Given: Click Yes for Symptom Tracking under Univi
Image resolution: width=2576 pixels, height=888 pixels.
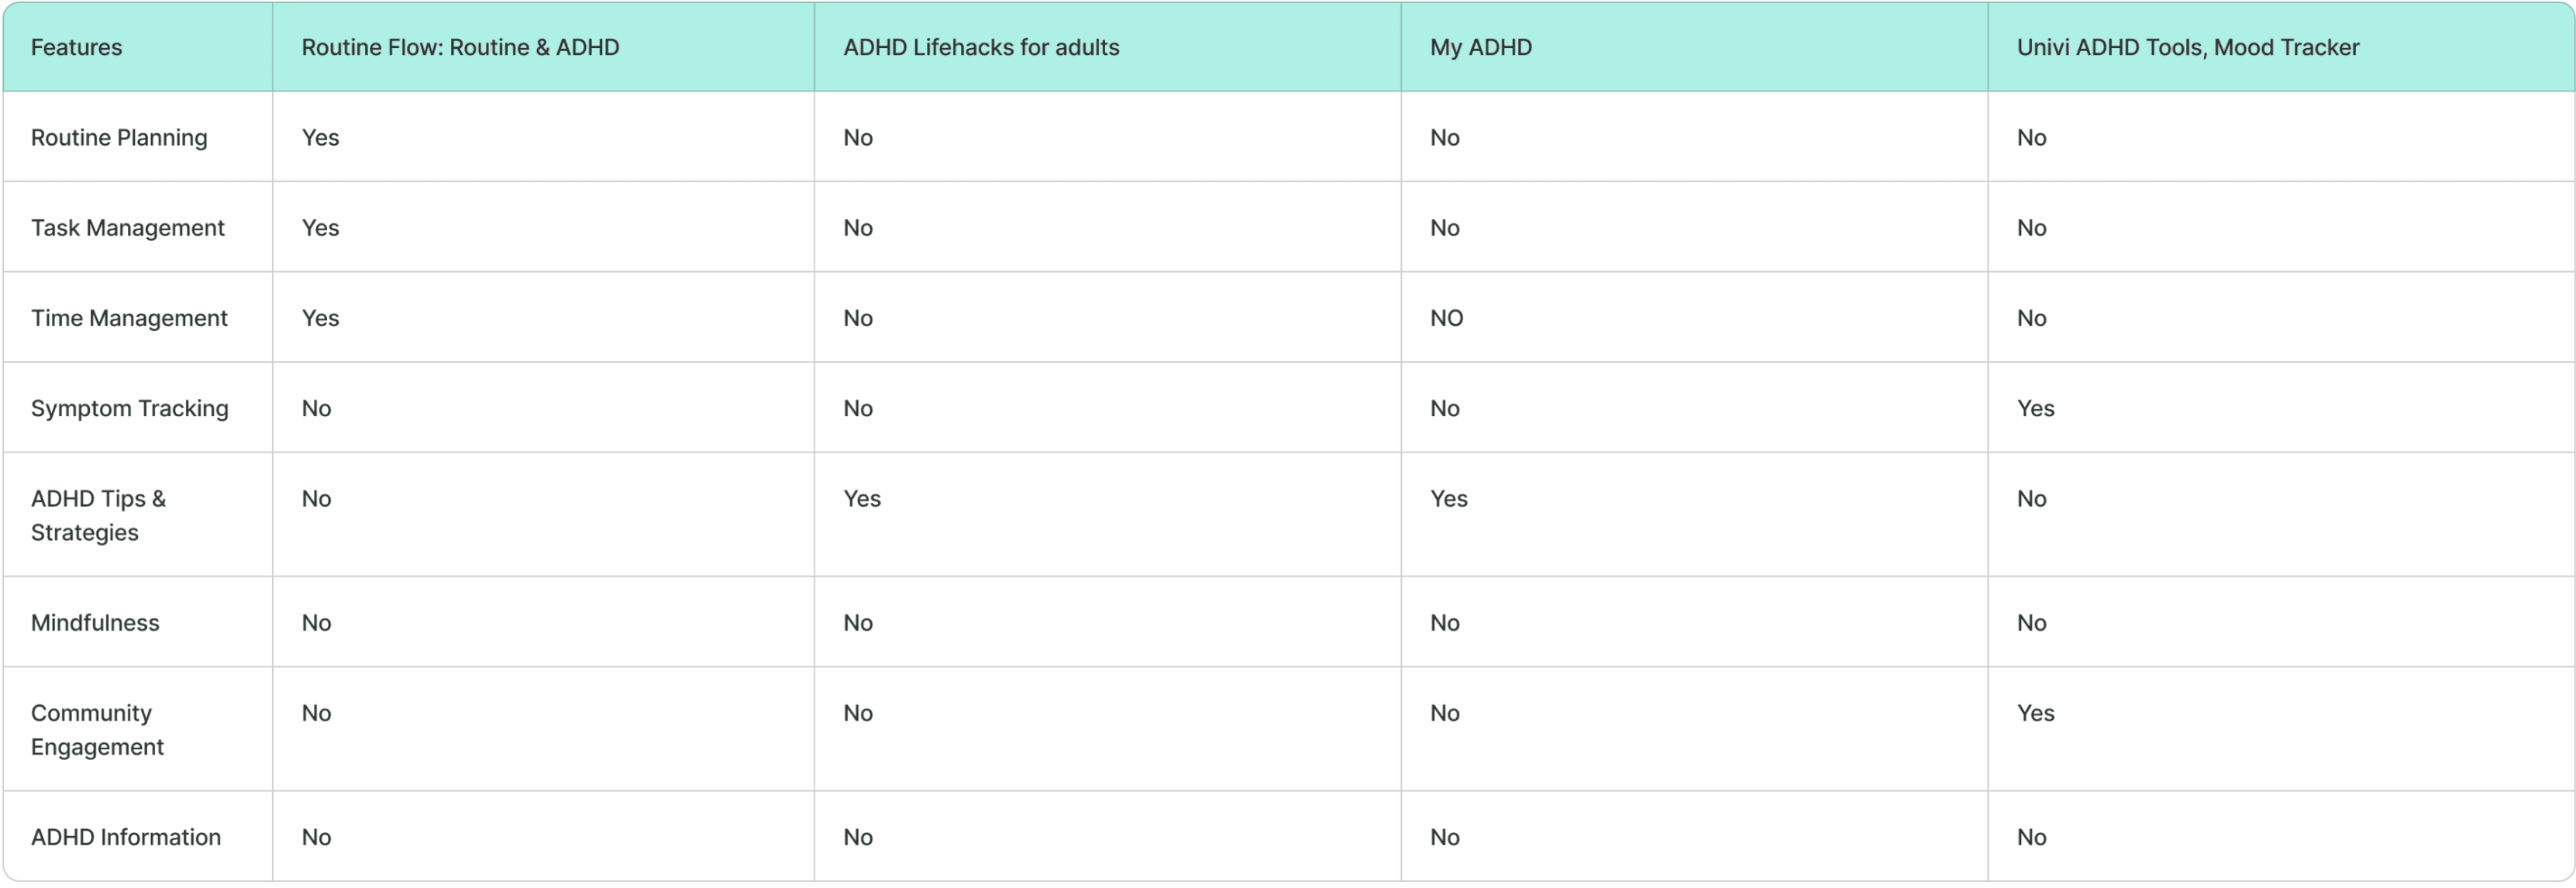Looking at the screenshot, I should click(2035, 408).
